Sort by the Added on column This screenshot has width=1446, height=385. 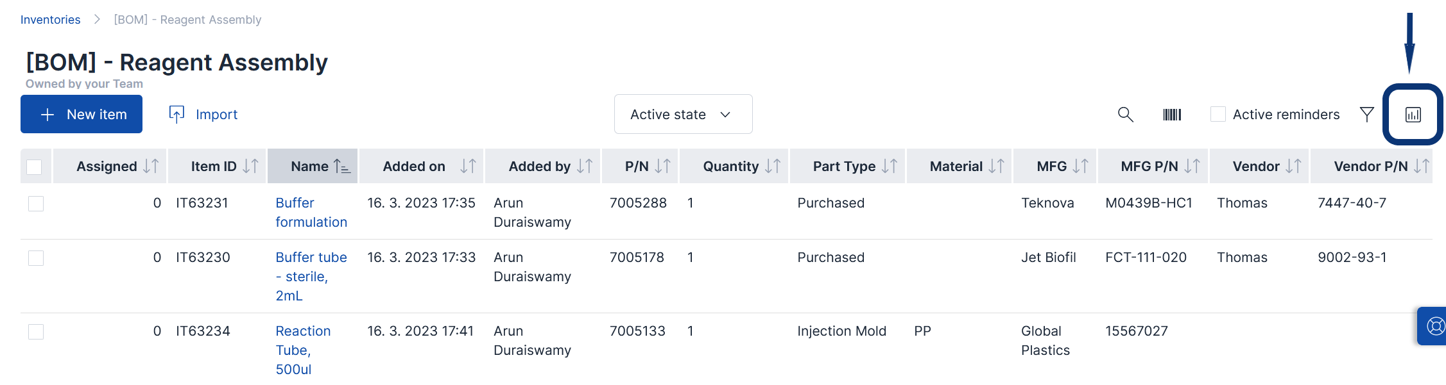click(468, 167)
